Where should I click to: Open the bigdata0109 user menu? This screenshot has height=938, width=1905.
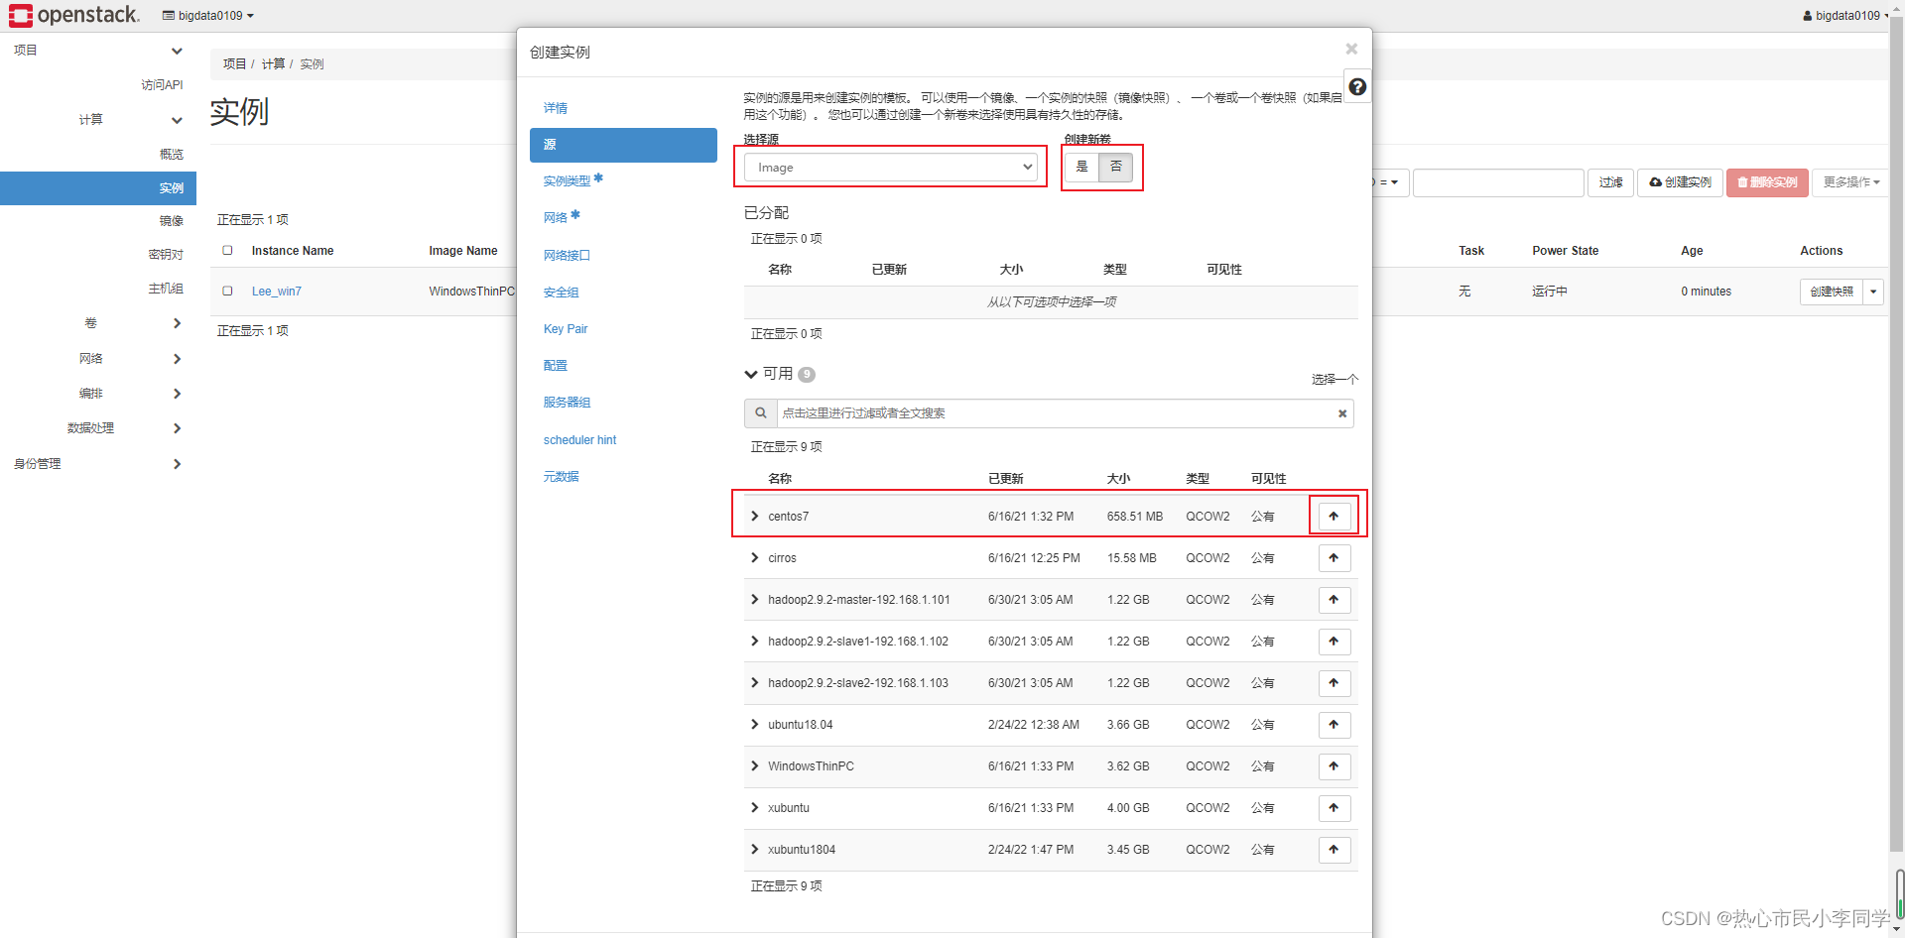[1845, 15]
